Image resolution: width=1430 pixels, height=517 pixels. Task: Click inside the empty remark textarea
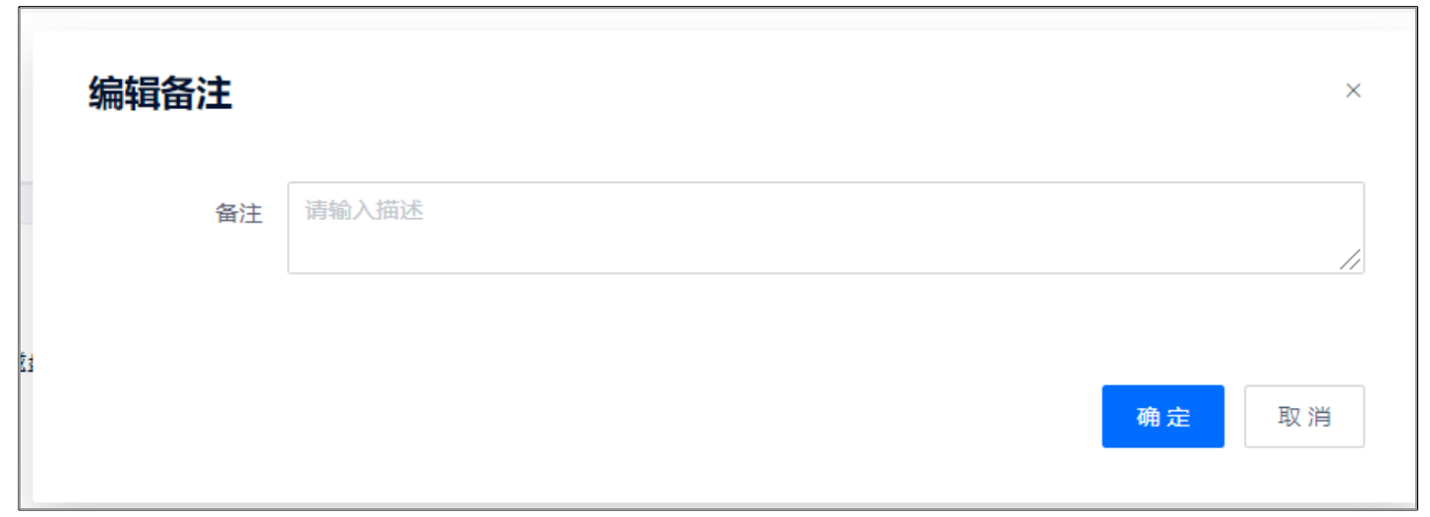click(825, 228)
